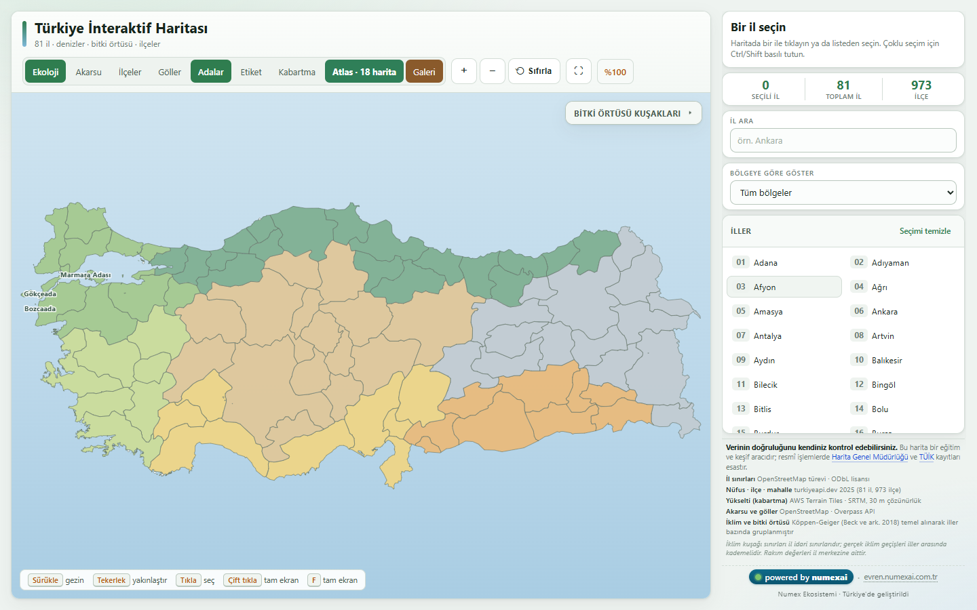Image resolution: width=977 pixels, height=610 pixels.
Task: Select Antalya in the province list
Action: pos(784,335)
